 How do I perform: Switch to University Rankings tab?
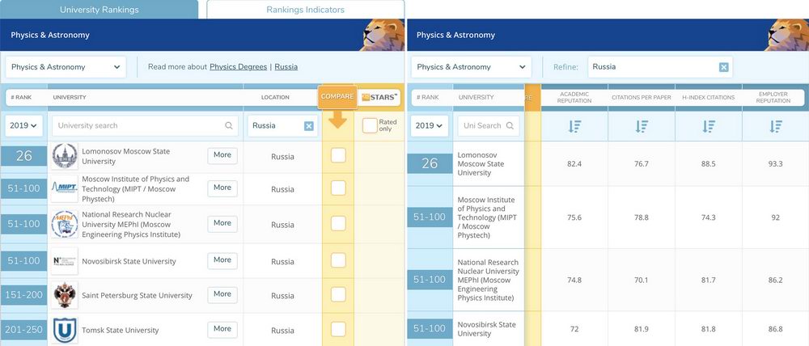tap(99, 9)
